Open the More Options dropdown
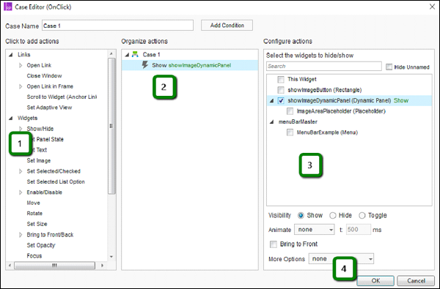The width and height of the screenshot is (440, 289). coord(341,259)
